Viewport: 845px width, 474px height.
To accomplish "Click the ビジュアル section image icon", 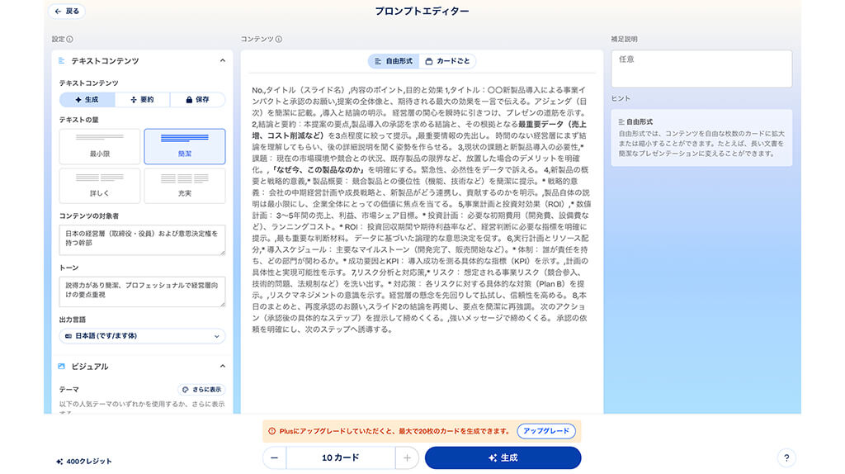I will [61, 367].
